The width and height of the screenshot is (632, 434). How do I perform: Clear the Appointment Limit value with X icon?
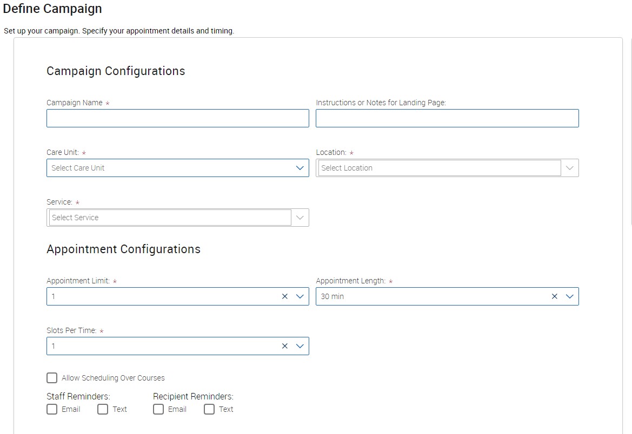[x=285, y=296]
